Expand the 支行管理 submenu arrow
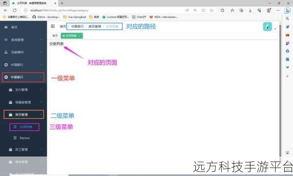293x176 pixels. click(x=41, y=90)
